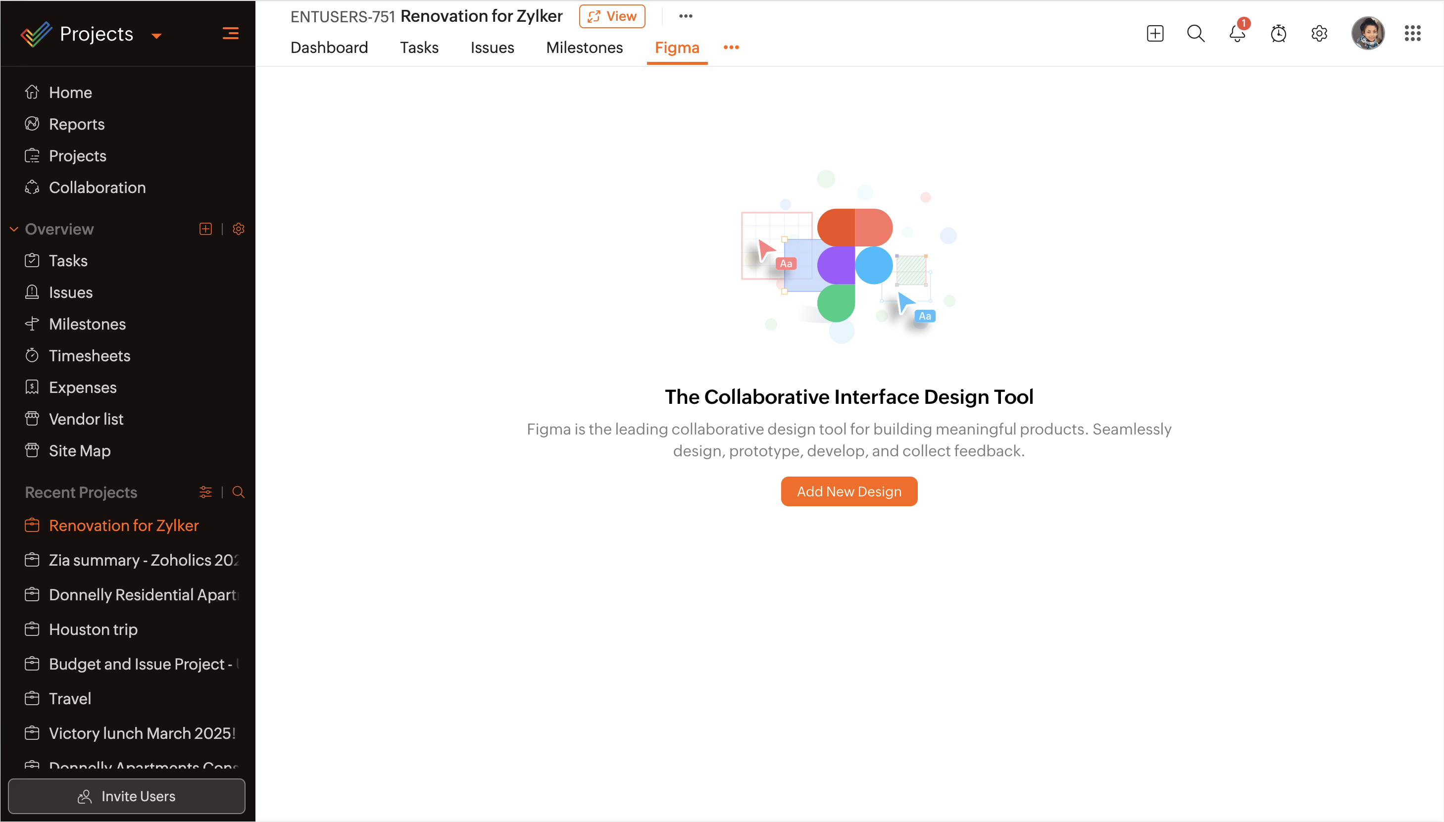1444x822 pixels.
Task: Collapse the Overview section chevron
Action: coord(14,229)
